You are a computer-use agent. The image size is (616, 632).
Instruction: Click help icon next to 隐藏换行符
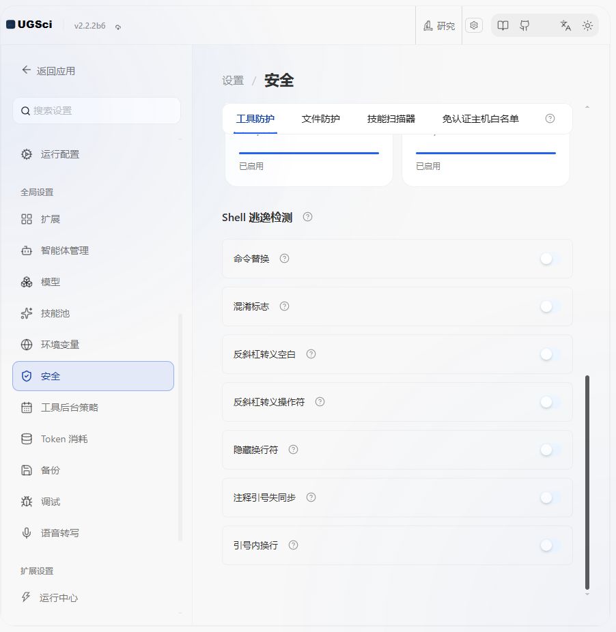[293, 449]
